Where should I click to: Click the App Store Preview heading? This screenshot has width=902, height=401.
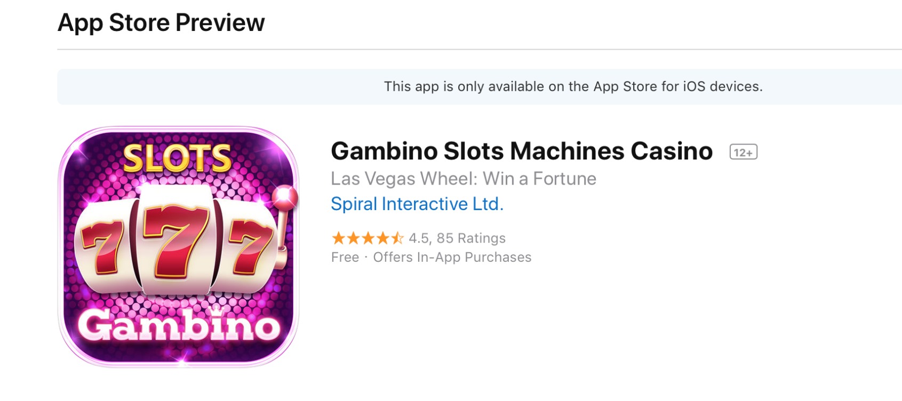tap(161, 23)
